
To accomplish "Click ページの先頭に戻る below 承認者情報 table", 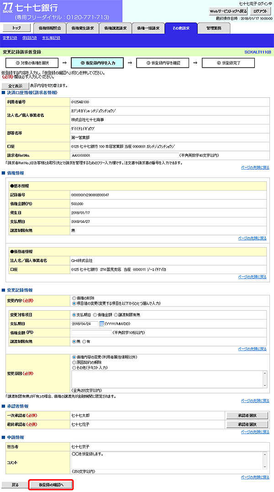I will (x=255, y=432).
